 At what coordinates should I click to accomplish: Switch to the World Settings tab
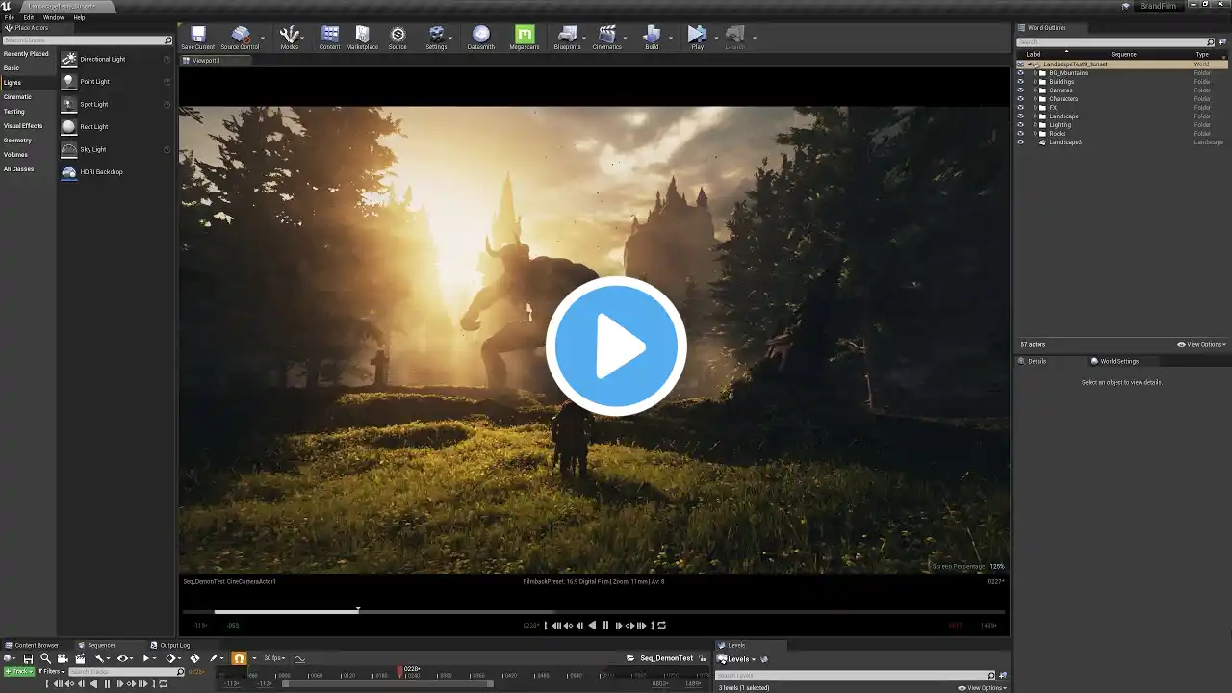click(x=1118, y=361)
